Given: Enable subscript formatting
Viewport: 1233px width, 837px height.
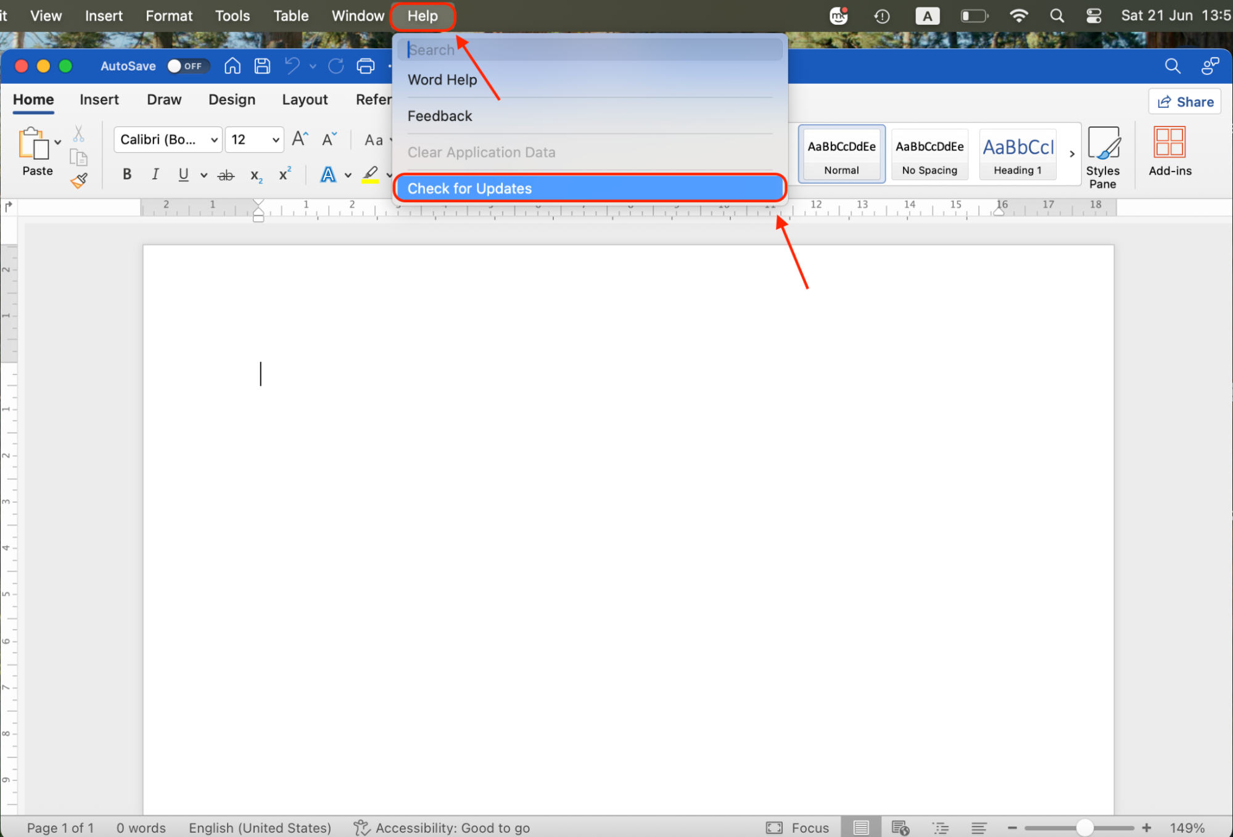Looking at the screenshot, I should click(255, 175).
